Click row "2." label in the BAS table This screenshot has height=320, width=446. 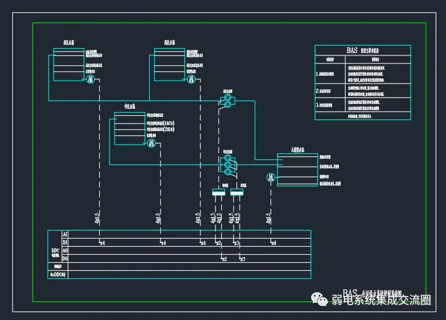323,91
